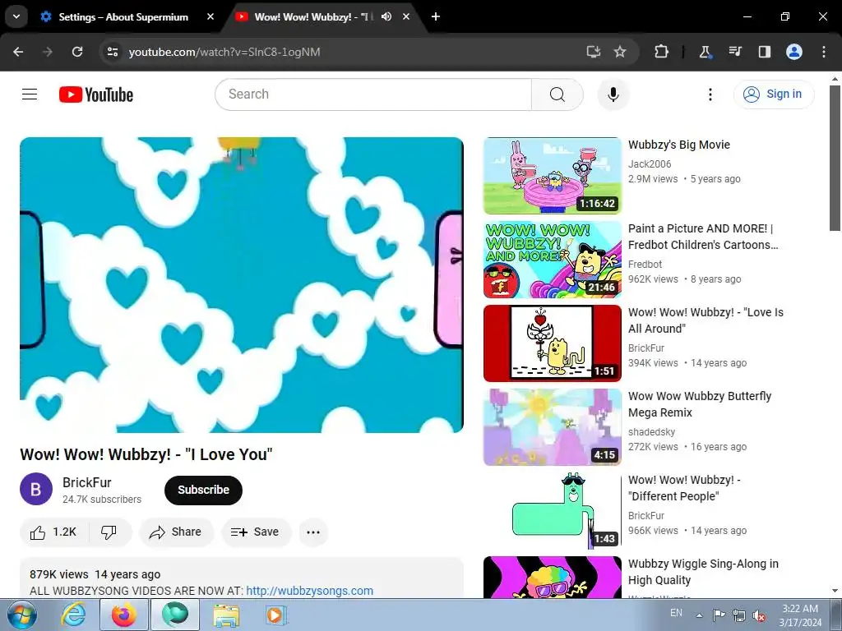Dislike the video with thumbs-down
This screenshot has height=631, width=842.
109,532
